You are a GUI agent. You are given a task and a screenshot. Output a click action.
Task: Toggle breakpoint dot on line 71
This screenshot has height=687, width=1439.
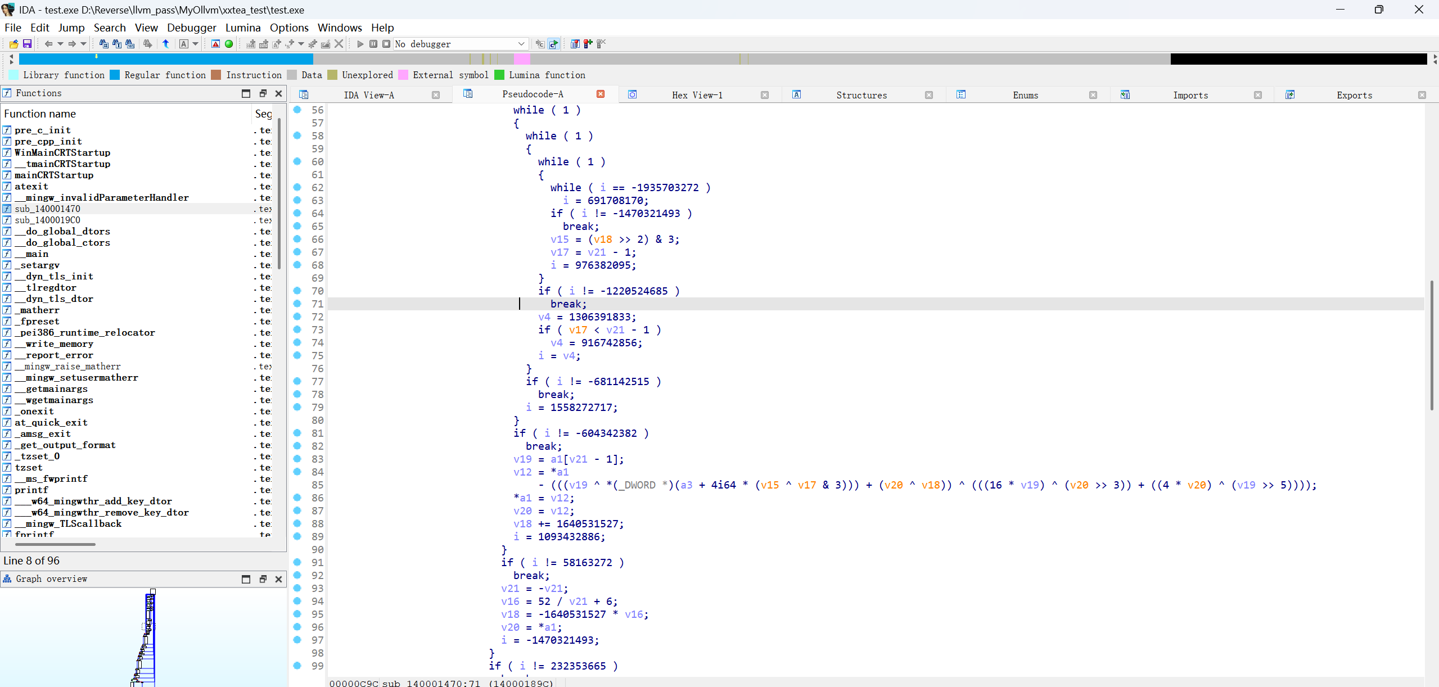[x=297, y=304]
